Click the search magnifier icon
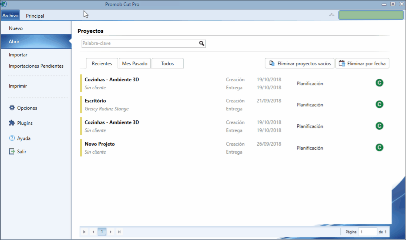This screenshot has height=240, width=406. pos(202,43)
